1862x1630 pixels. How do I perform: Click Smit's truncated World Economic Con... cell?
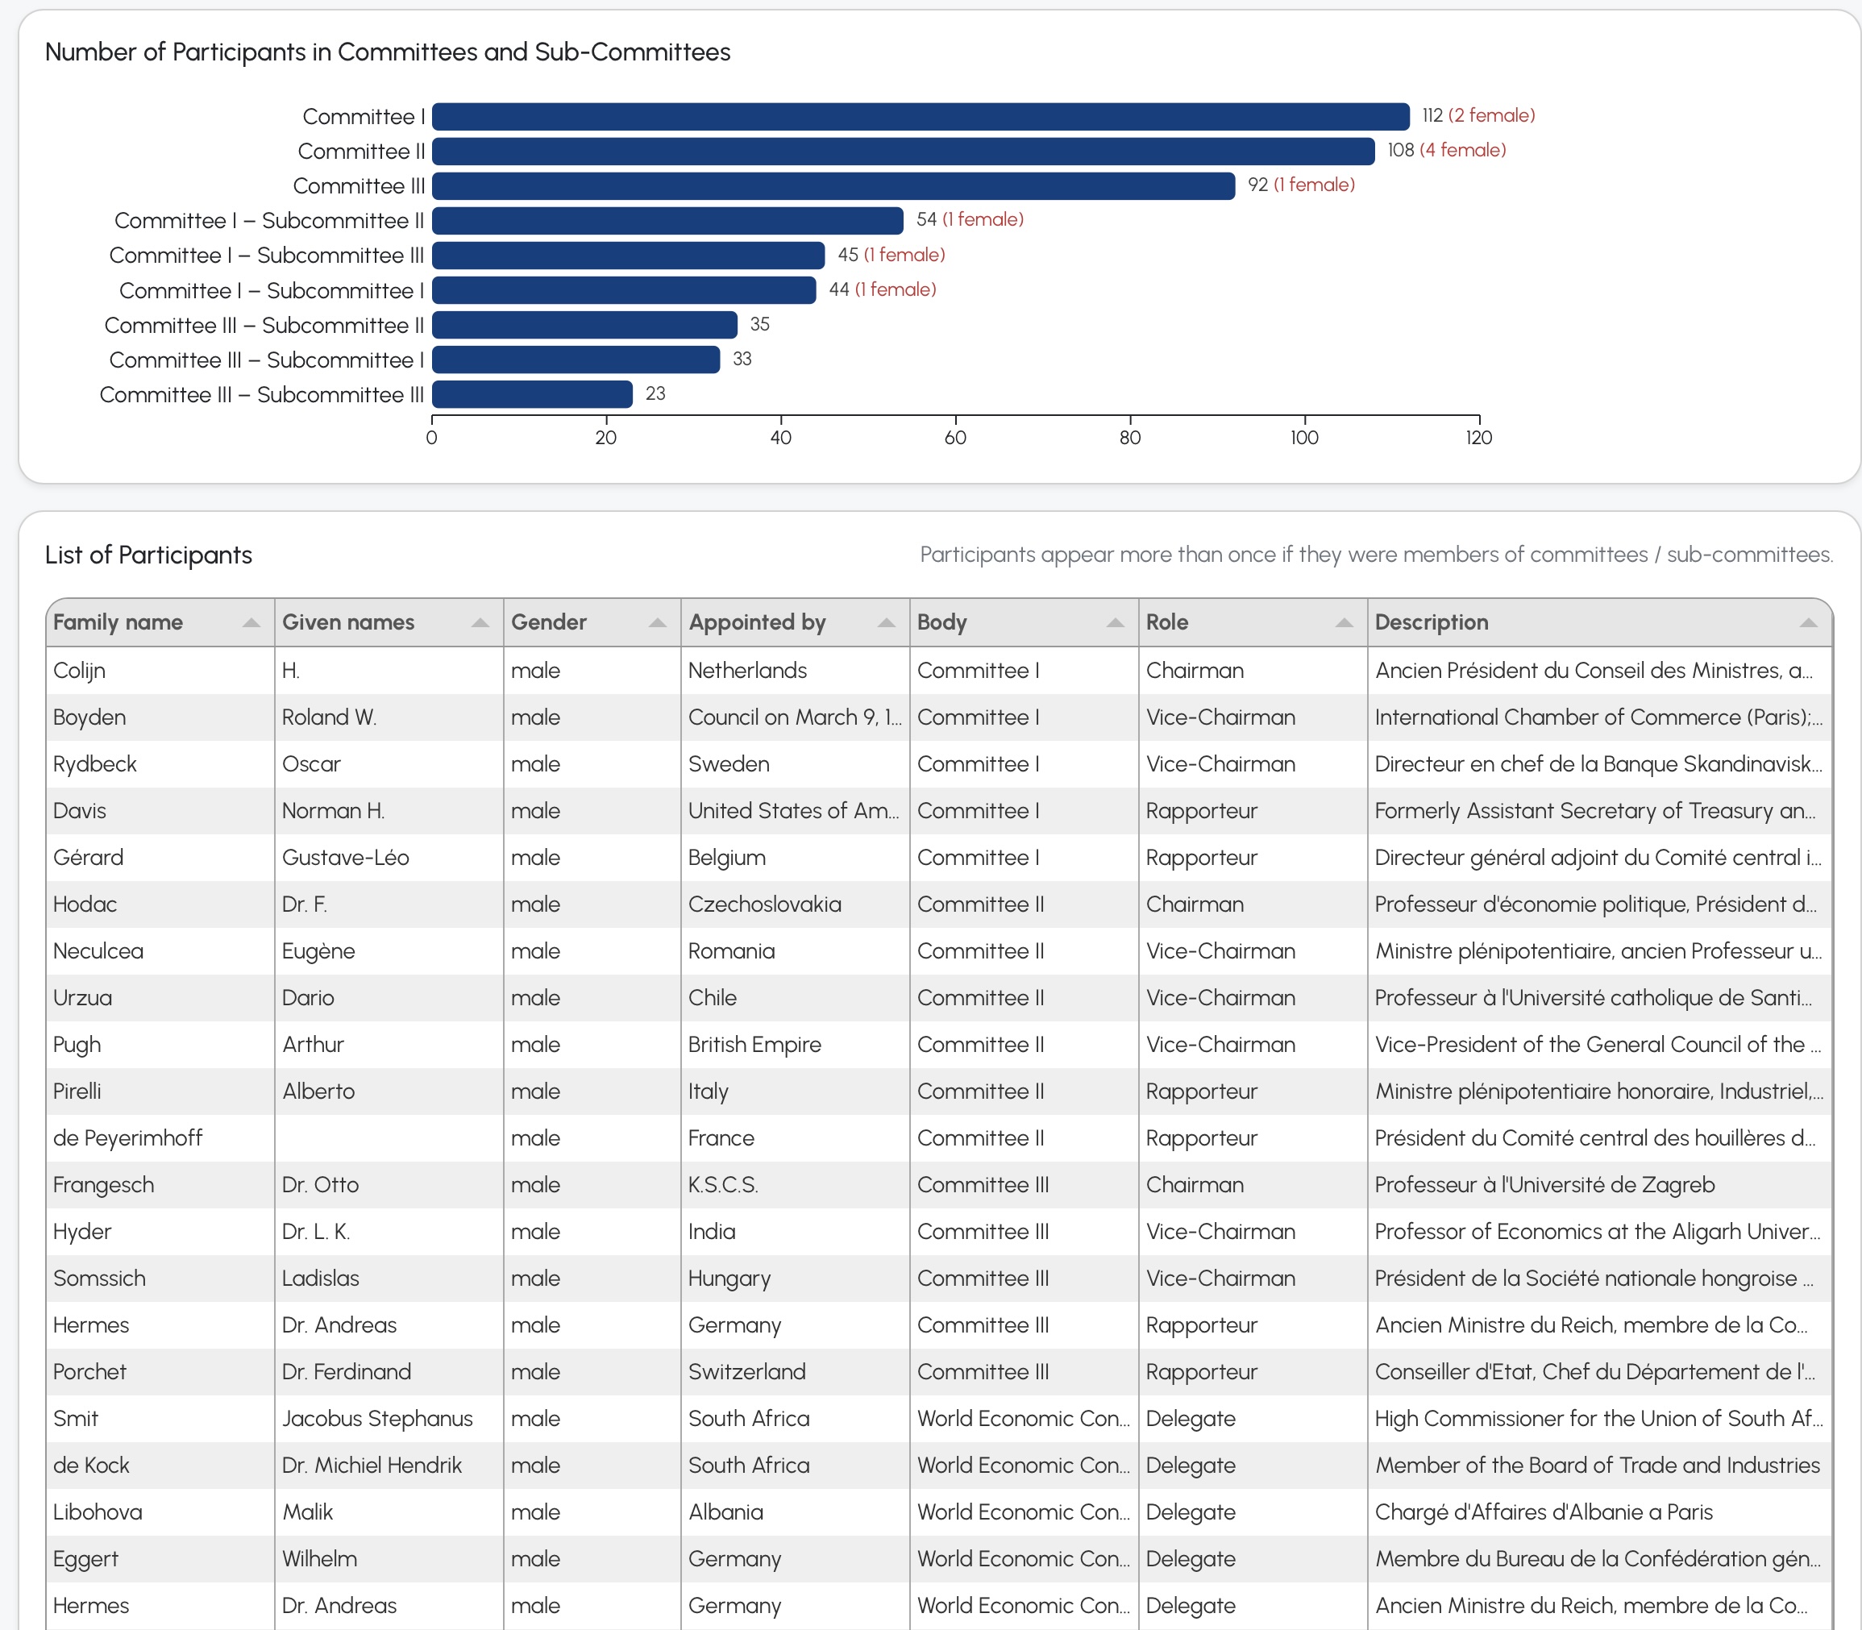pyautogui.click(x=1022, y=1418)
